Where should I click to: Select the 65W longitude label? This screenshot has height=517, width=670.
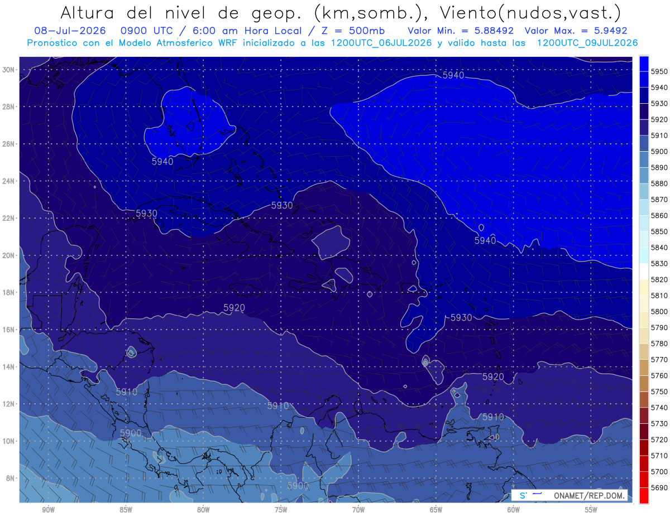[436, 510]
